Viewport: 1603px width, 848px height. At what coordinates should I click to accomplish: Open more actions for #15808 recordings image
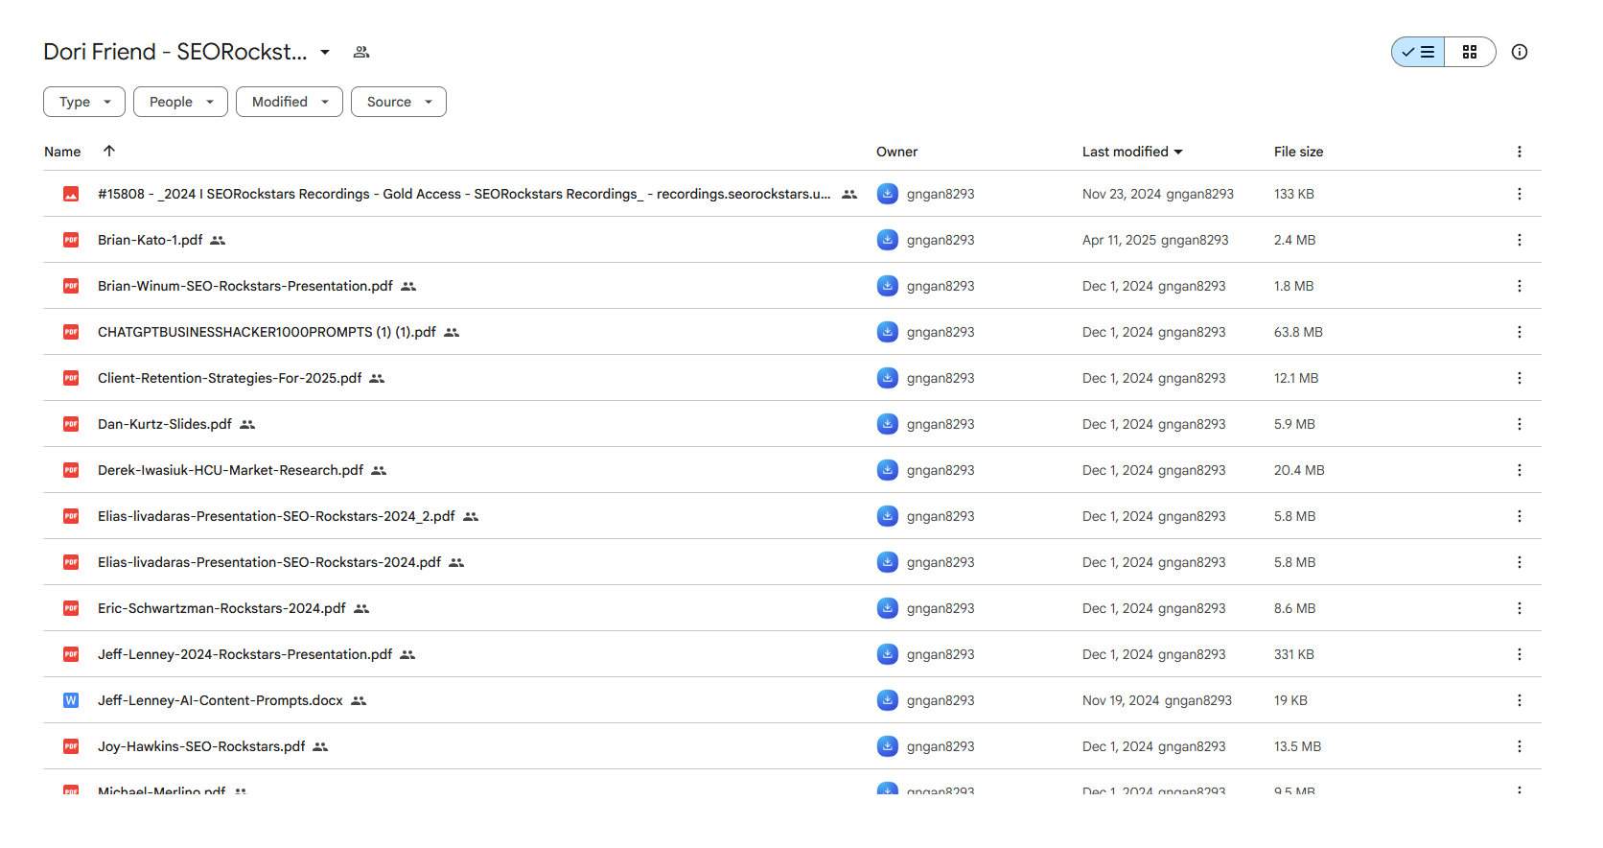point(1520,194)
